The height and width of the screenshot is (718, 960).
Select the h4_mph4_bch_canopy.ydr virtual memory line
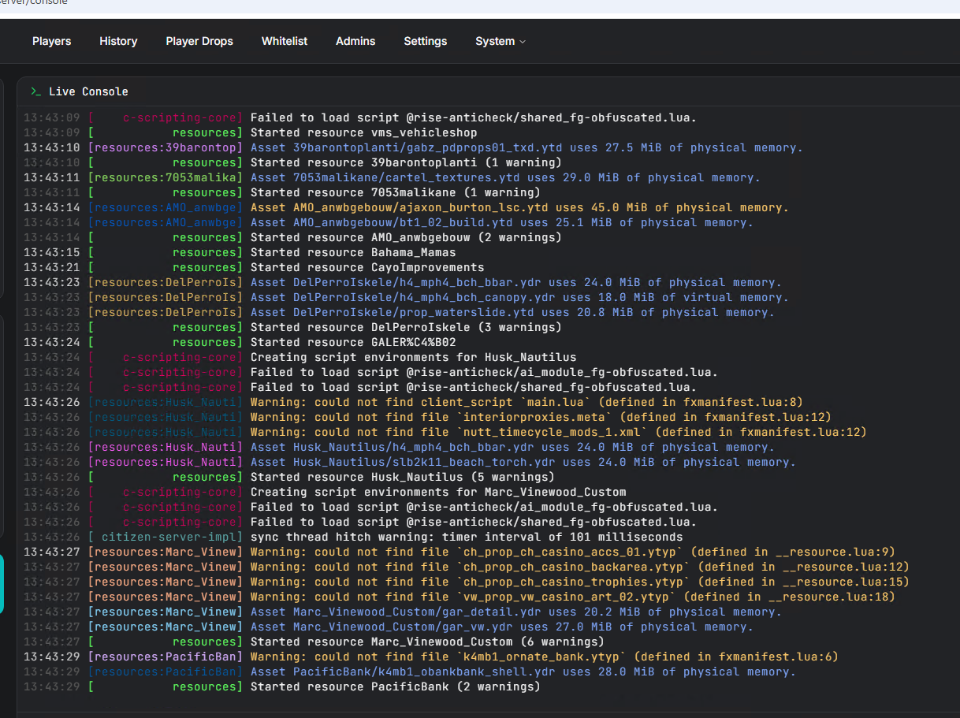click(519, 297)
